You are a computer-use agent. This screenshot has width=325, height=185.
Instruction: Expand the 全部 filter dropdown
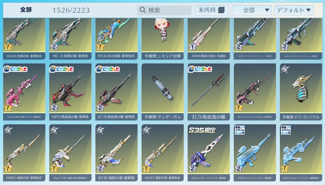coord(252,10)
